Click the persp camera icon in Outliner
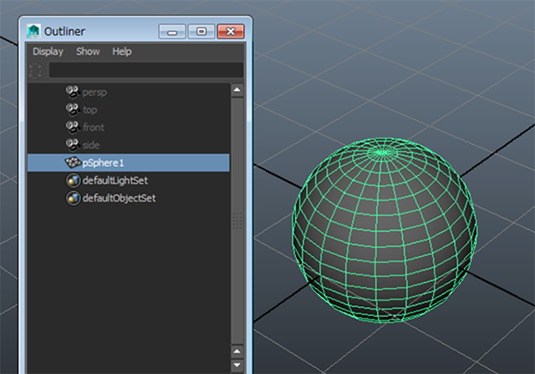535x374 pixels. coord(73,92)
